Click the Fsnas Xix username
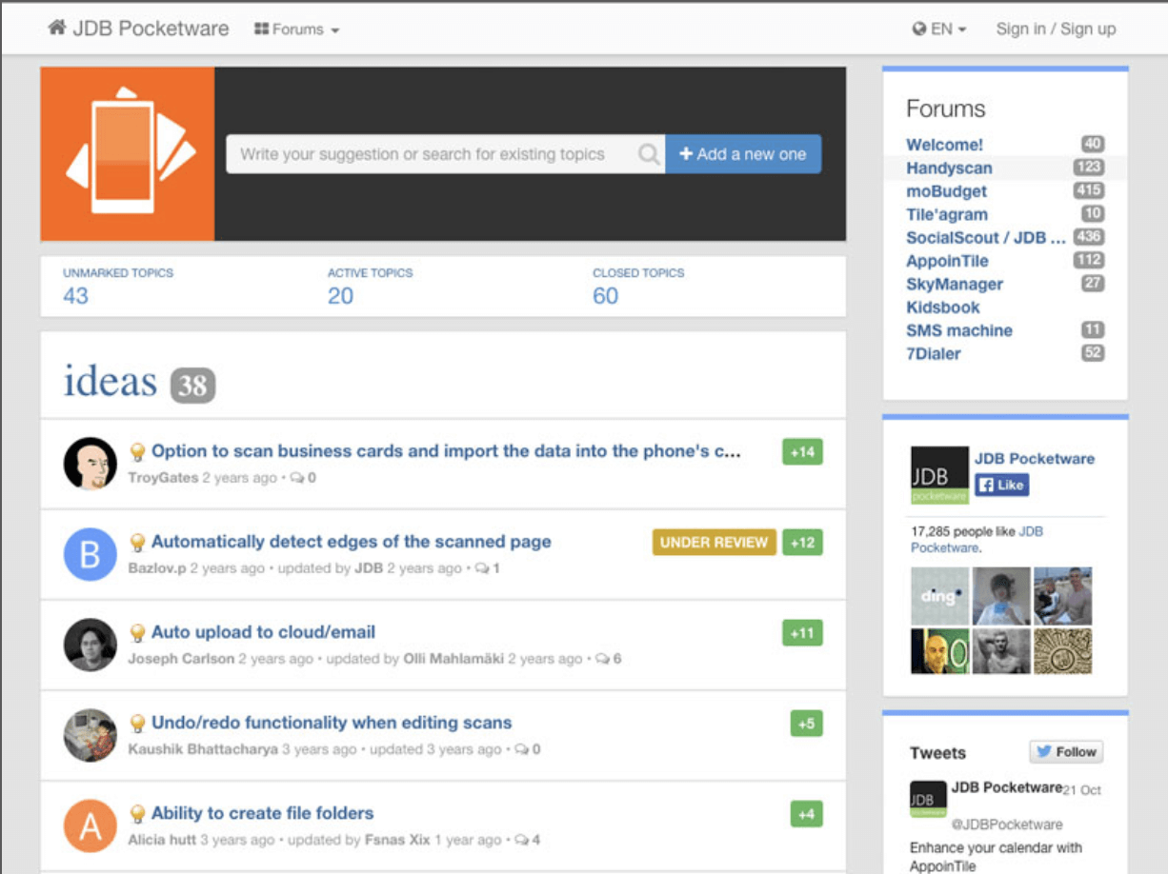 click(397, 840)
